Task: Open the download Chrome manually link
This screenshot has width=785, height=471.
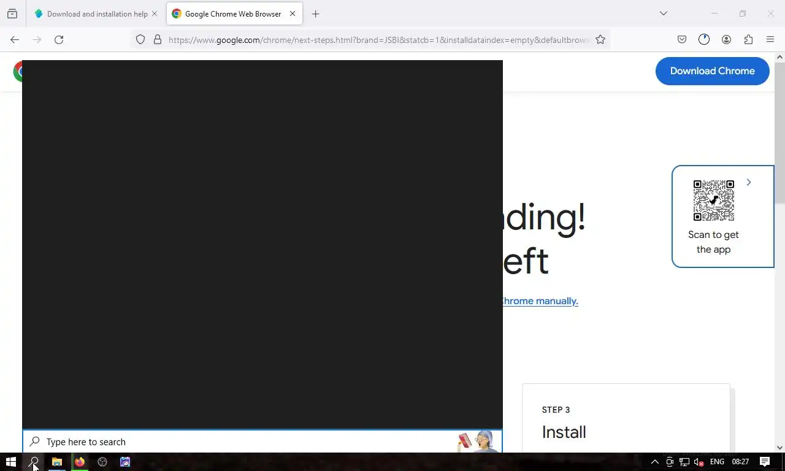Action: [540, 301]
